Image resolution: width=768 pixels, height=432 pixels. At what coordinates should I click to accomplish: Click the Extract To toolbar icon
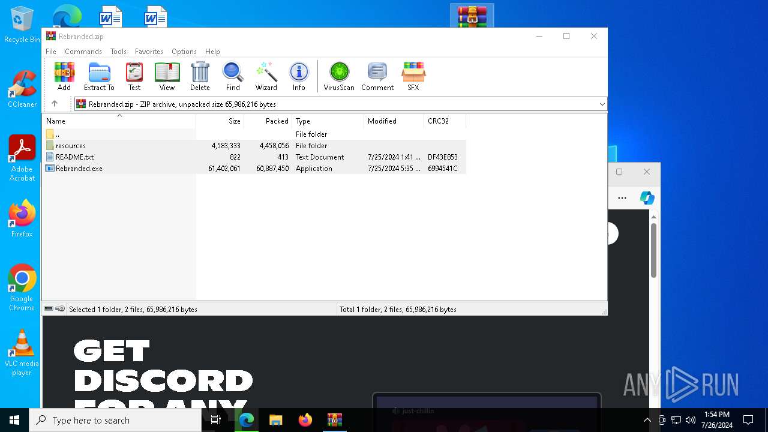click(x=99, y=76)
